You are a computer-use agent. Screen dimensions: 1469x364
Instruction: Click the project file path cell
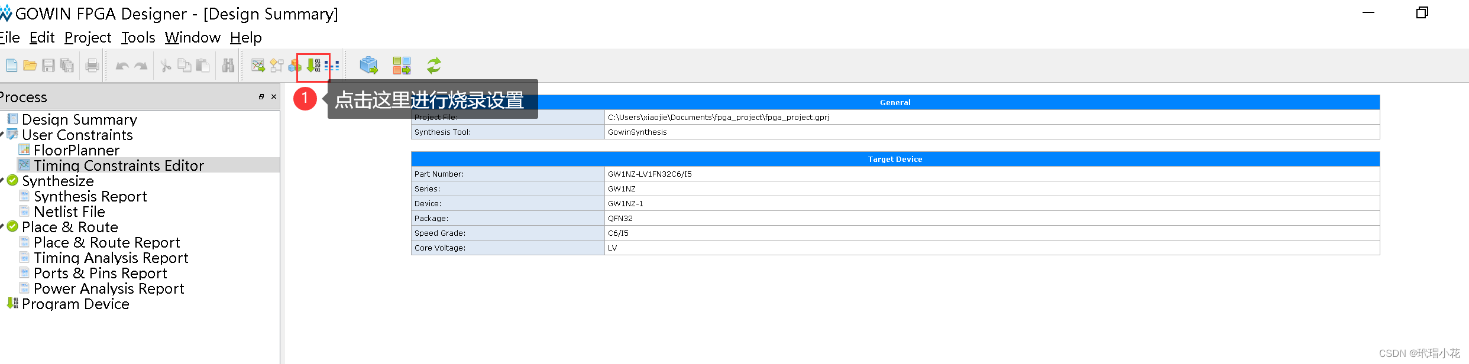coord(992,117)
